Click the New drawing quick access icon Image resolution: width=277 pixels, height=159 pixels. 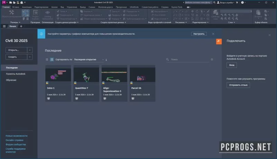[x=11, y=2]
